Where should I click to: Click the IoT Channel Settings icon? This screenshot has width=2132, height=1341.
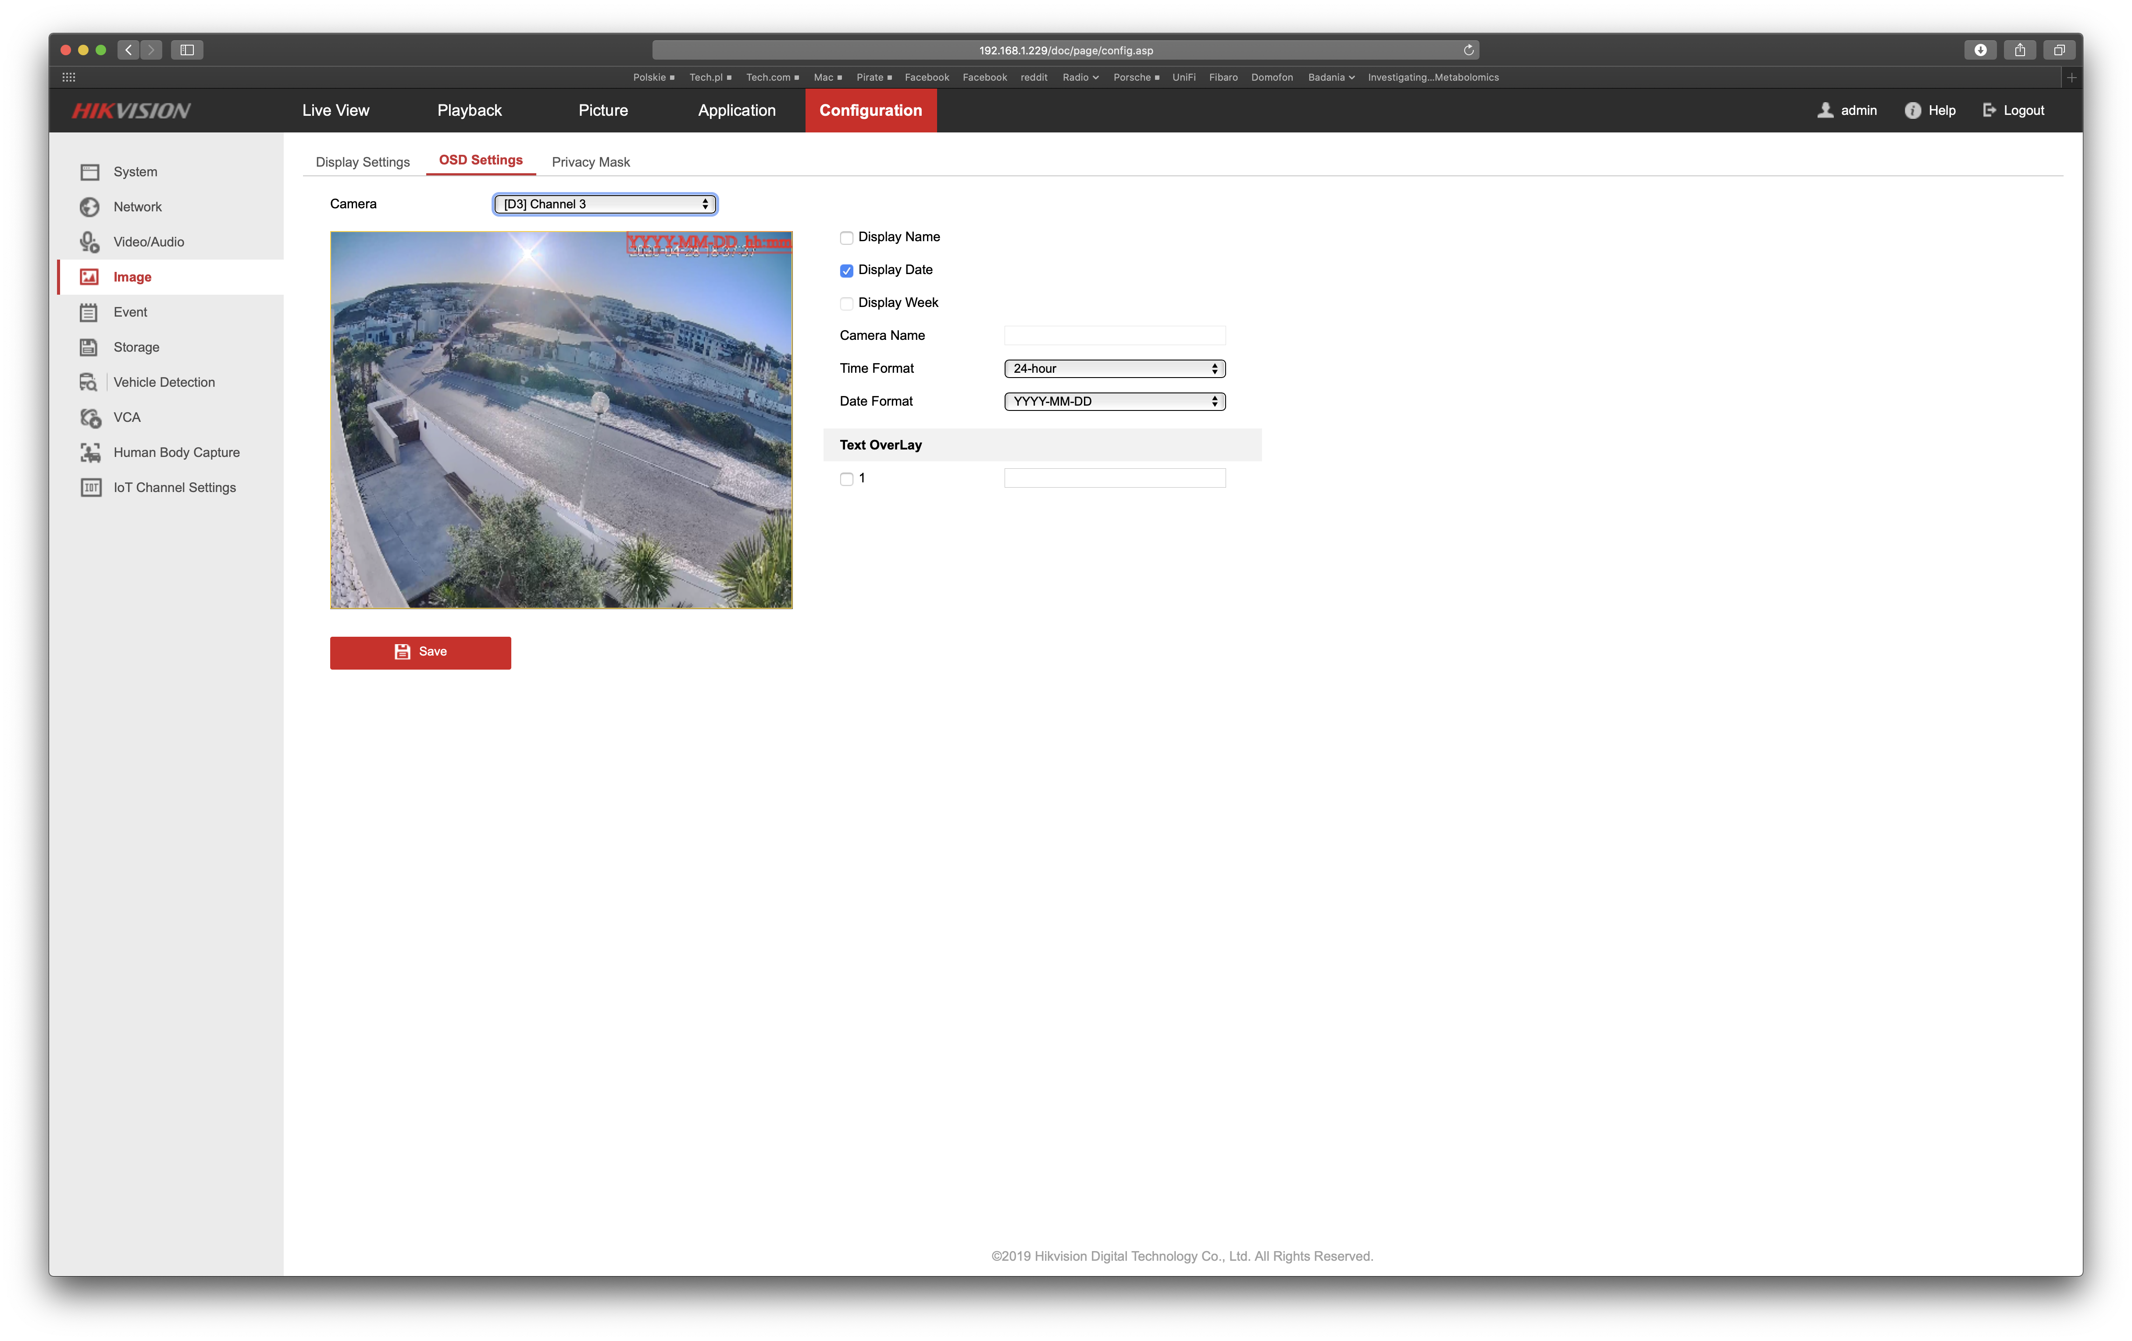pos(89,488)
